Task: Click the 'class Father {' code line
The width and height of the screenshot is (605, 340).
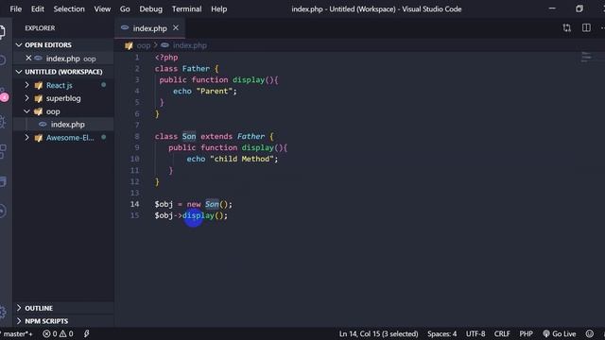Action: tap(187, 69)
